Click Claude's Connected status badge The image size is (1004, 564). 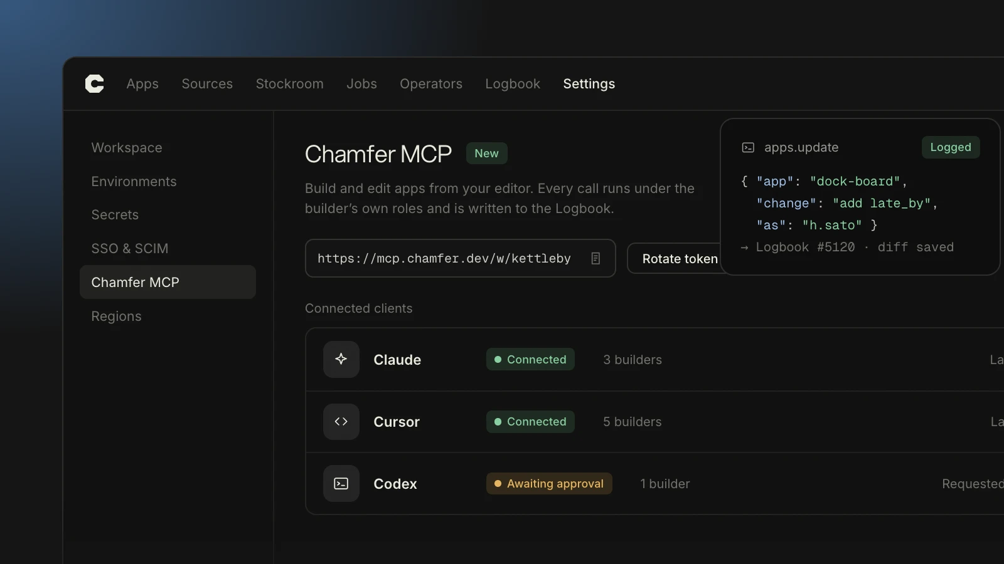pos(530,359)
